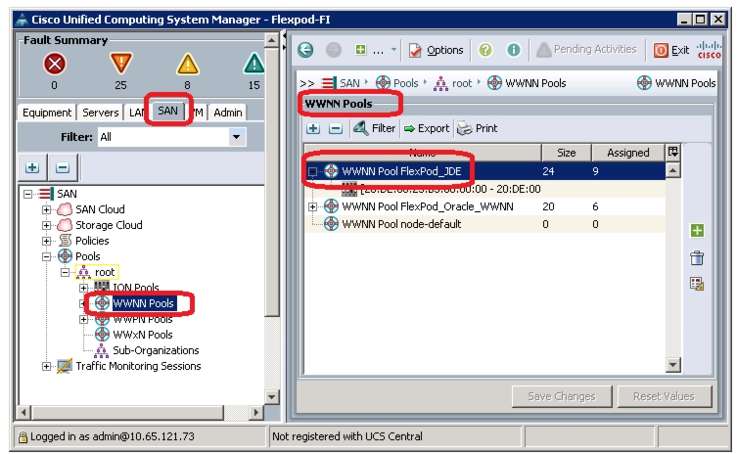Image resolution: width=737 pixels, height=454 pixels.
Task: Switch to the Admin tab
Action: coord(227,113)
